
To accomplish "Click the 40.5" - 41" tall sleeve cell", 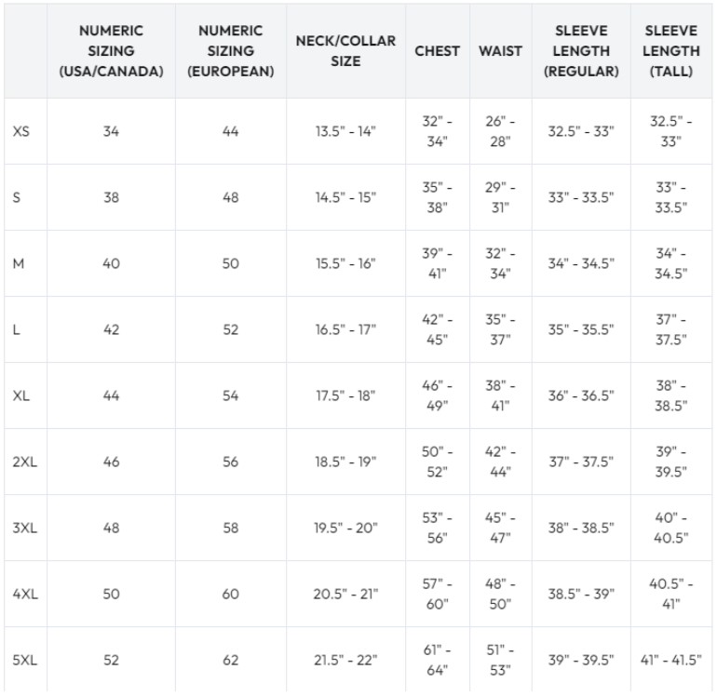I will pos(670,594).
